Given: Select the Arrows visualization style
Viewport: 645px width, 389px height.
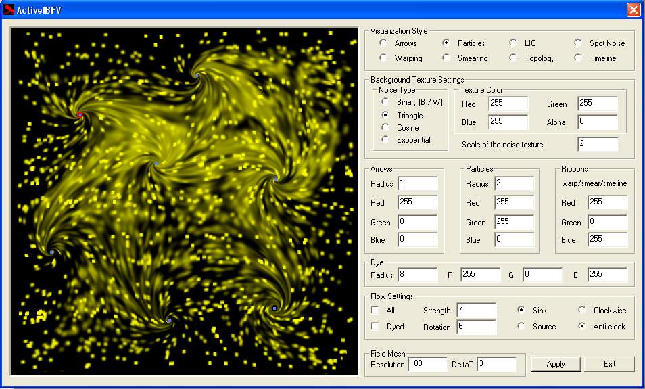Looking at the screenshot, I should (383, 43).
